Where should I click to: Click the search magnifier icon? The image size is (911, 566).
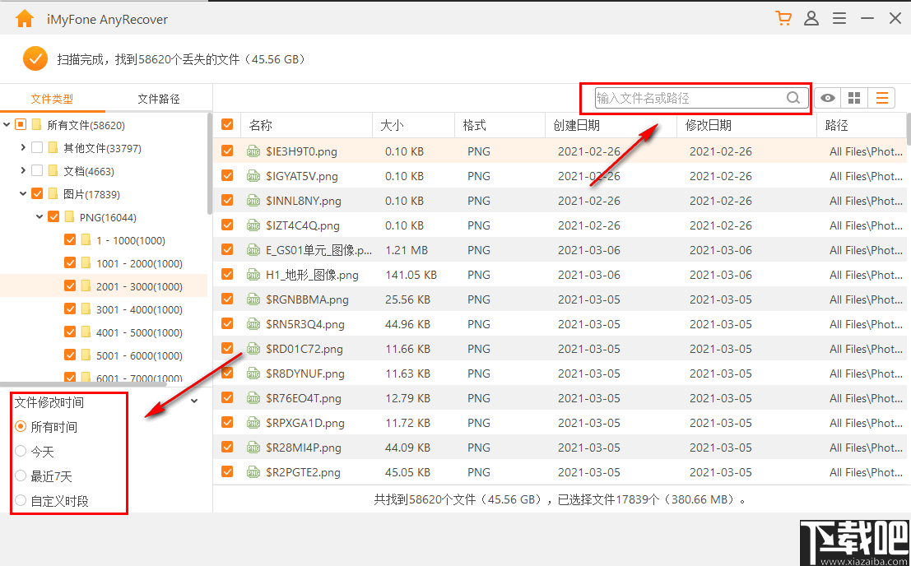click(792, 98)
